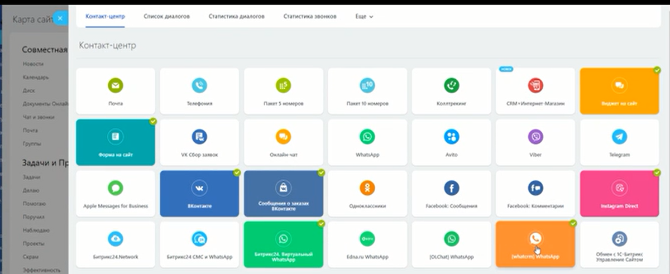Open the Наблюдаю tasks link
The width and height of the screenshot is (670, 274).
(36, 230)
